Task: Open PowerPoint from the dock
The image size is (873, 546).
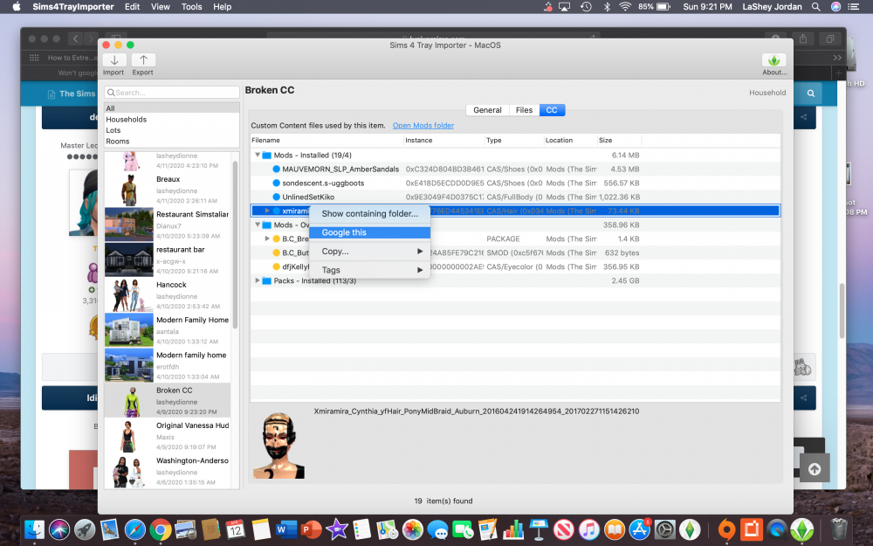Action: (312, 529)
